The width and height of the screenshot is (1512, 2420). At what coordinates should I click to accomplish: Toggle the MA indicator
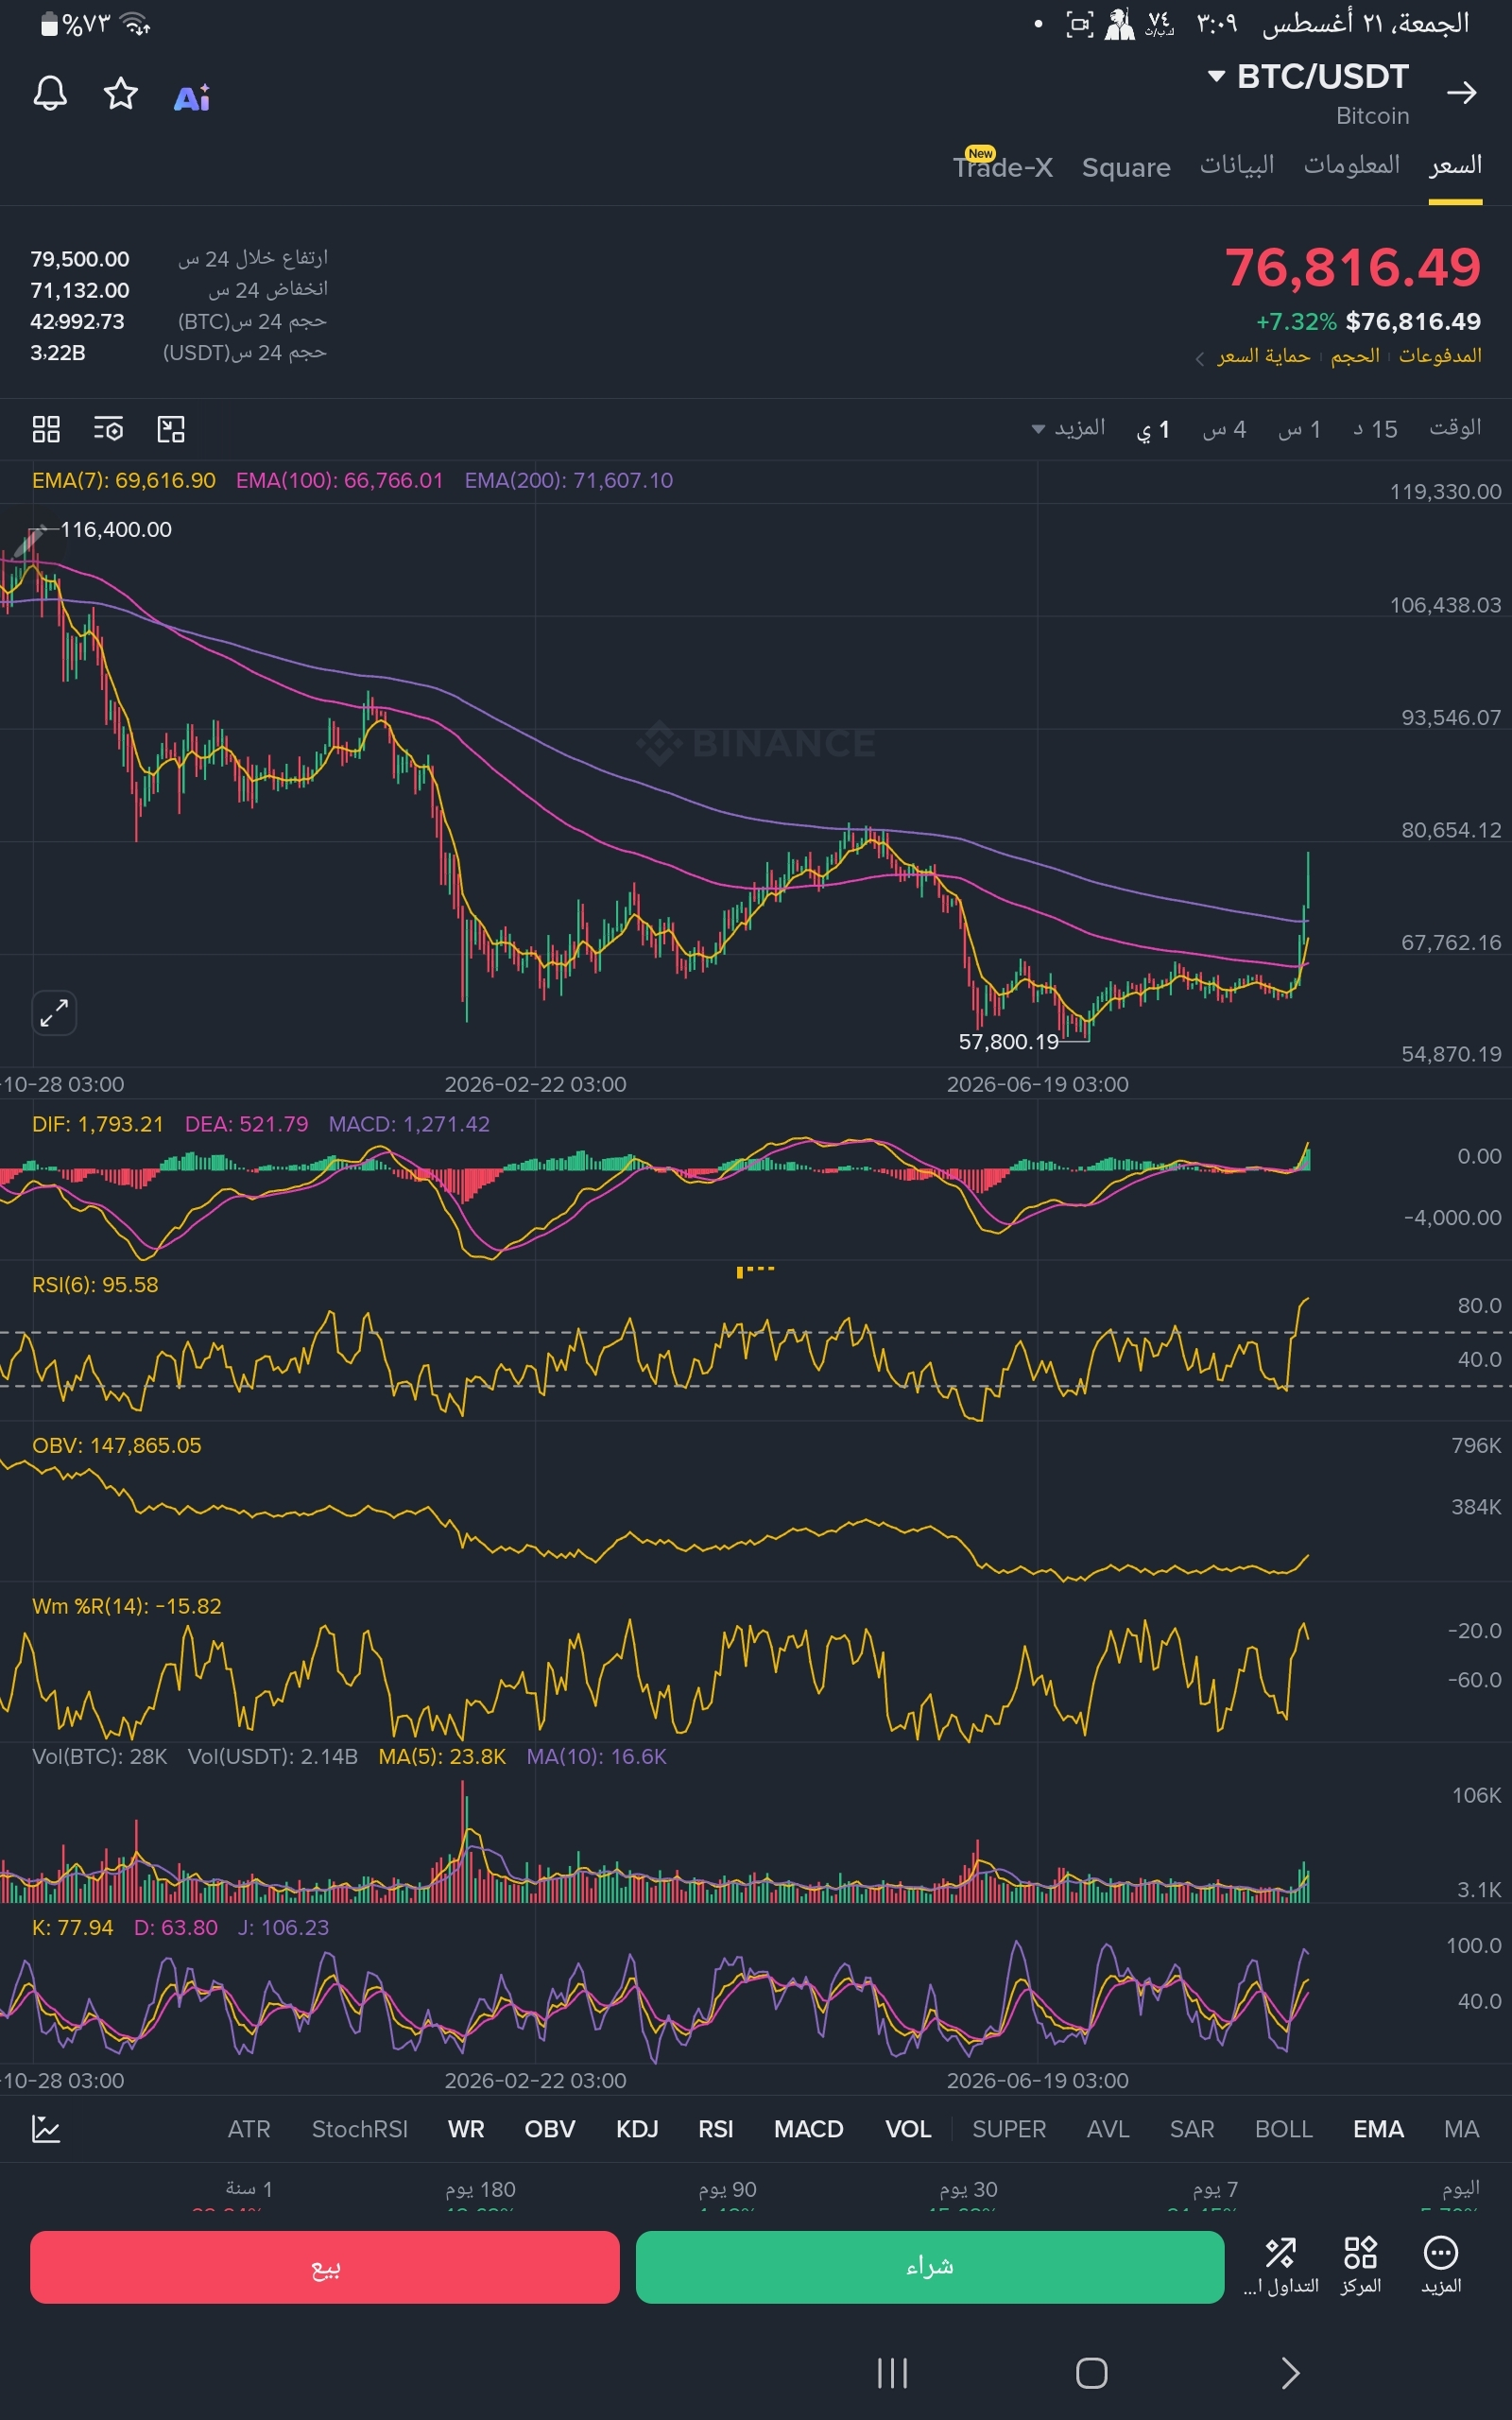click(1461, 2129)
